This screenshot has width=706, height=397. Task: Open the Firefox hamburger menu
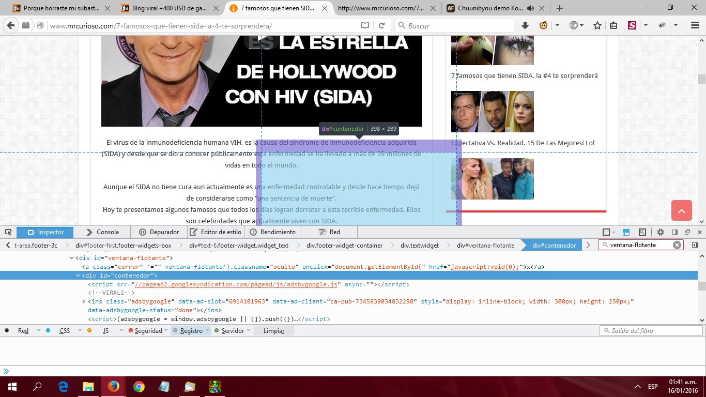click(x=695, y=25)
